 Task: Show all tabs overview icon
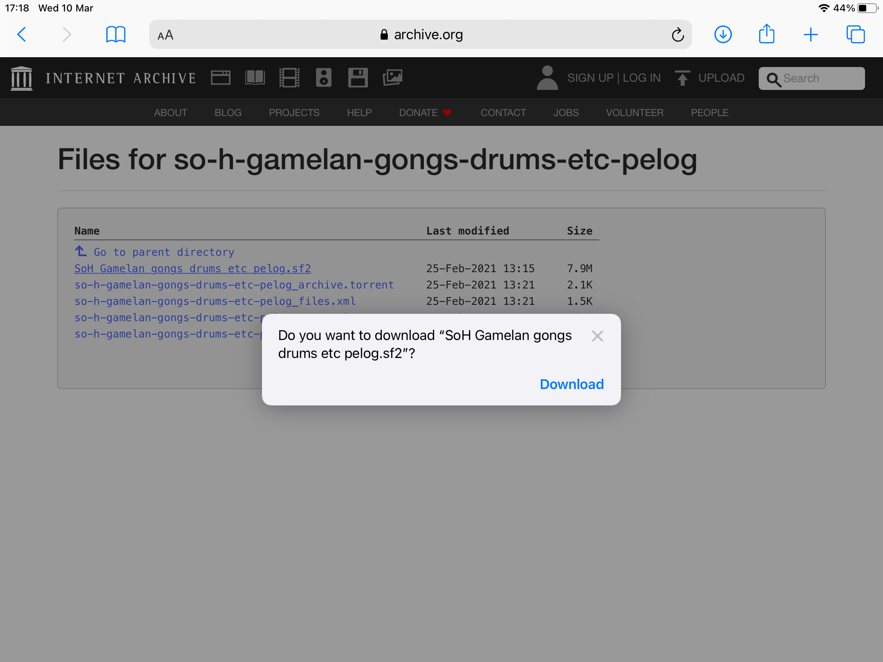click(856, 35)
